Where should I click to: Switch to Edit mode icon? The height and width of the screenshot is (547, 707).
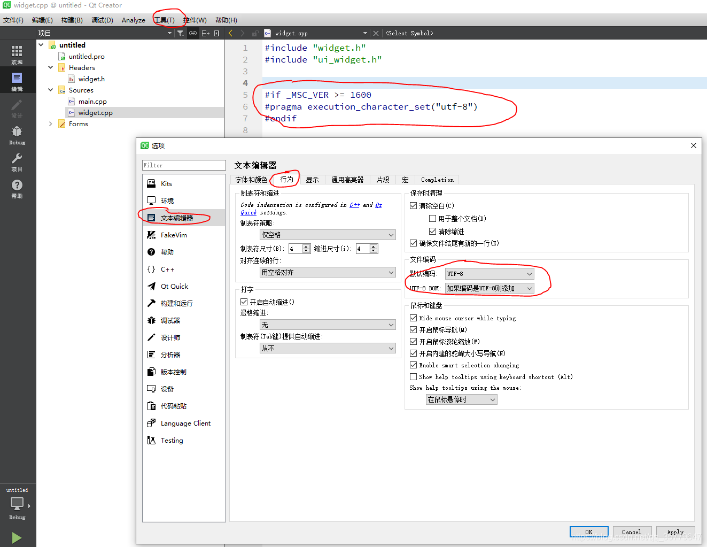click(x=17, y=81)
